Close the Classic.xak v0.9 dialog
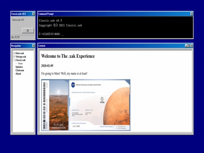This screenshot has width=204, height=153. (34, 14)
